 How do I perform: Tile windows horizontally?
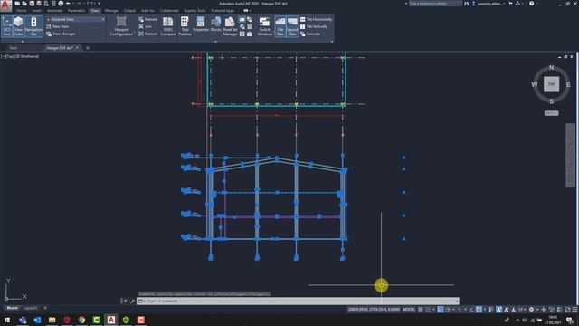click(317, 19)
